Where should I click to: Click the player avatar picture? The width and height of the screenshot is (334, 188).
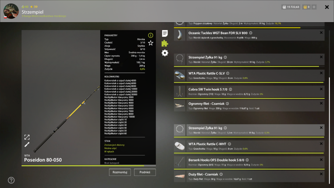tap(11, 11)
